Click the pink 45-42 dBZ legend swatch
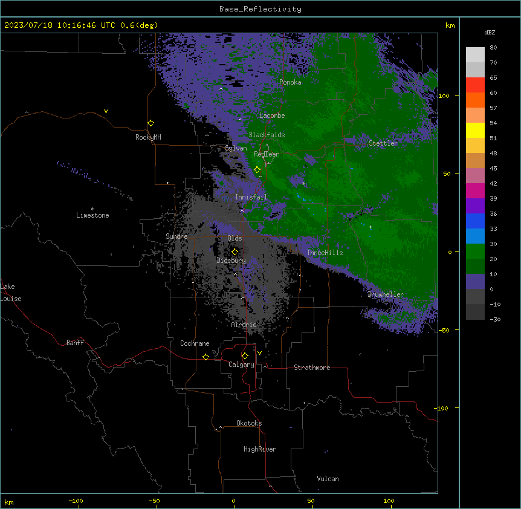This screenshot has width=521, height=509. pyautogui.click(x=475, y=176)
